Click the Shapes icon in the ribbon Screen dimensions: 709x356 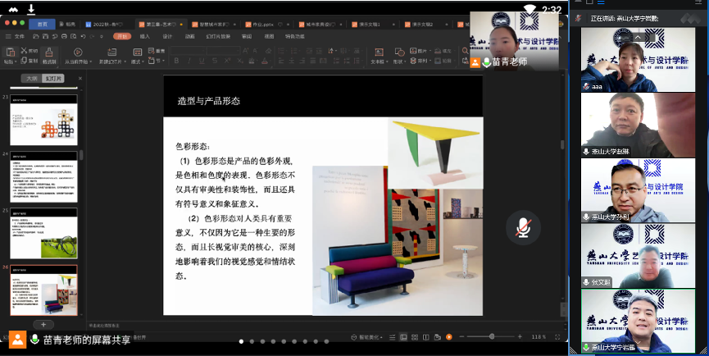tap(399, 52)
